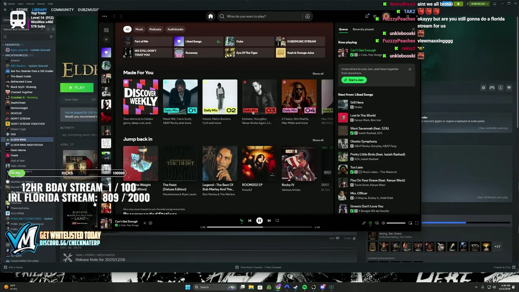Skip to next track
Viewport: 519px width, 292px height.
pyautogui.click(x=269, y=221)
